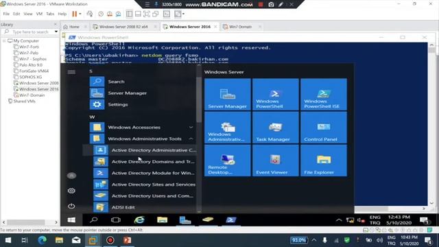Screen dimensions: 439x247
Task: Open the Event Viewer tile
Action: tap(276, 161)
